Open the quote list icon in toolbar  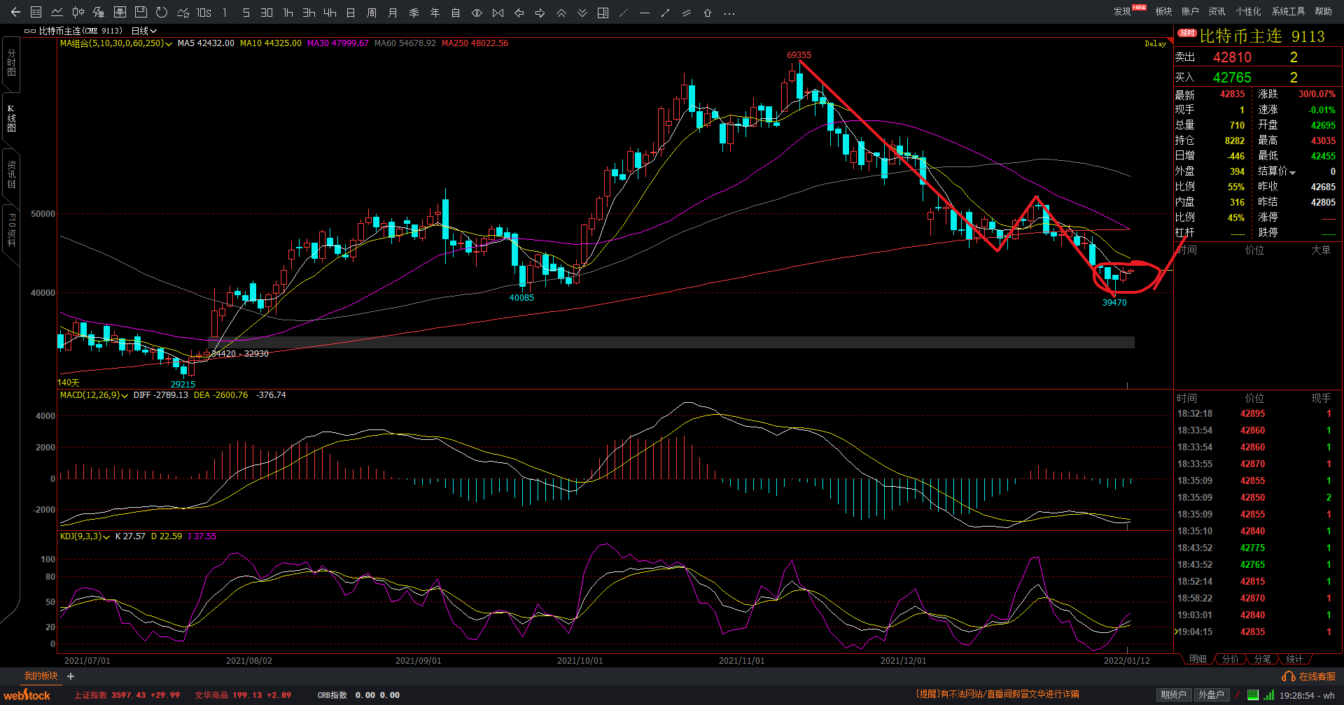click(x=36, y=12)
